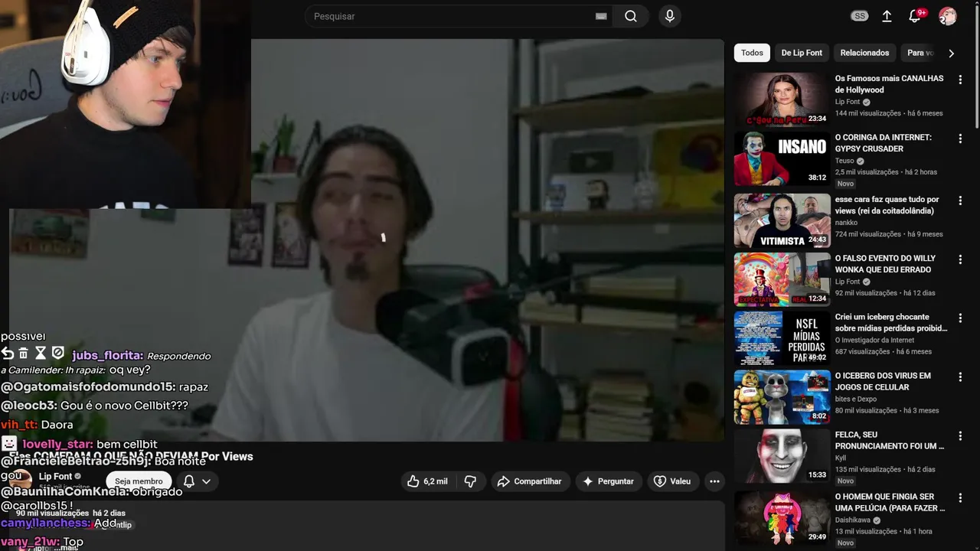Screen dimensions: 980x551
Task: Click title O FALSO EVENTO DO WILLY WONKA
Action: click(x=885, y=264)
